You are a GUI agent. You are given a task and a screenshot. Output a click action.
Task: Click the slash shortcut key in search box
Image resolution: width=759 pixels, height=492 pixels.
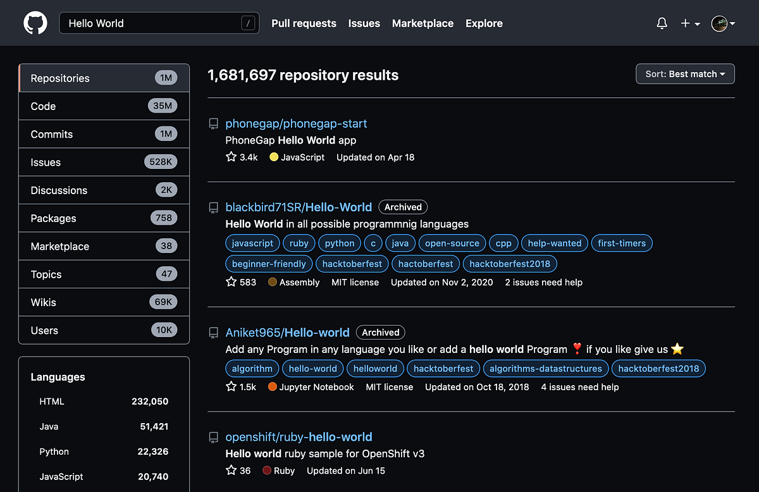click(x=248, y=23)
